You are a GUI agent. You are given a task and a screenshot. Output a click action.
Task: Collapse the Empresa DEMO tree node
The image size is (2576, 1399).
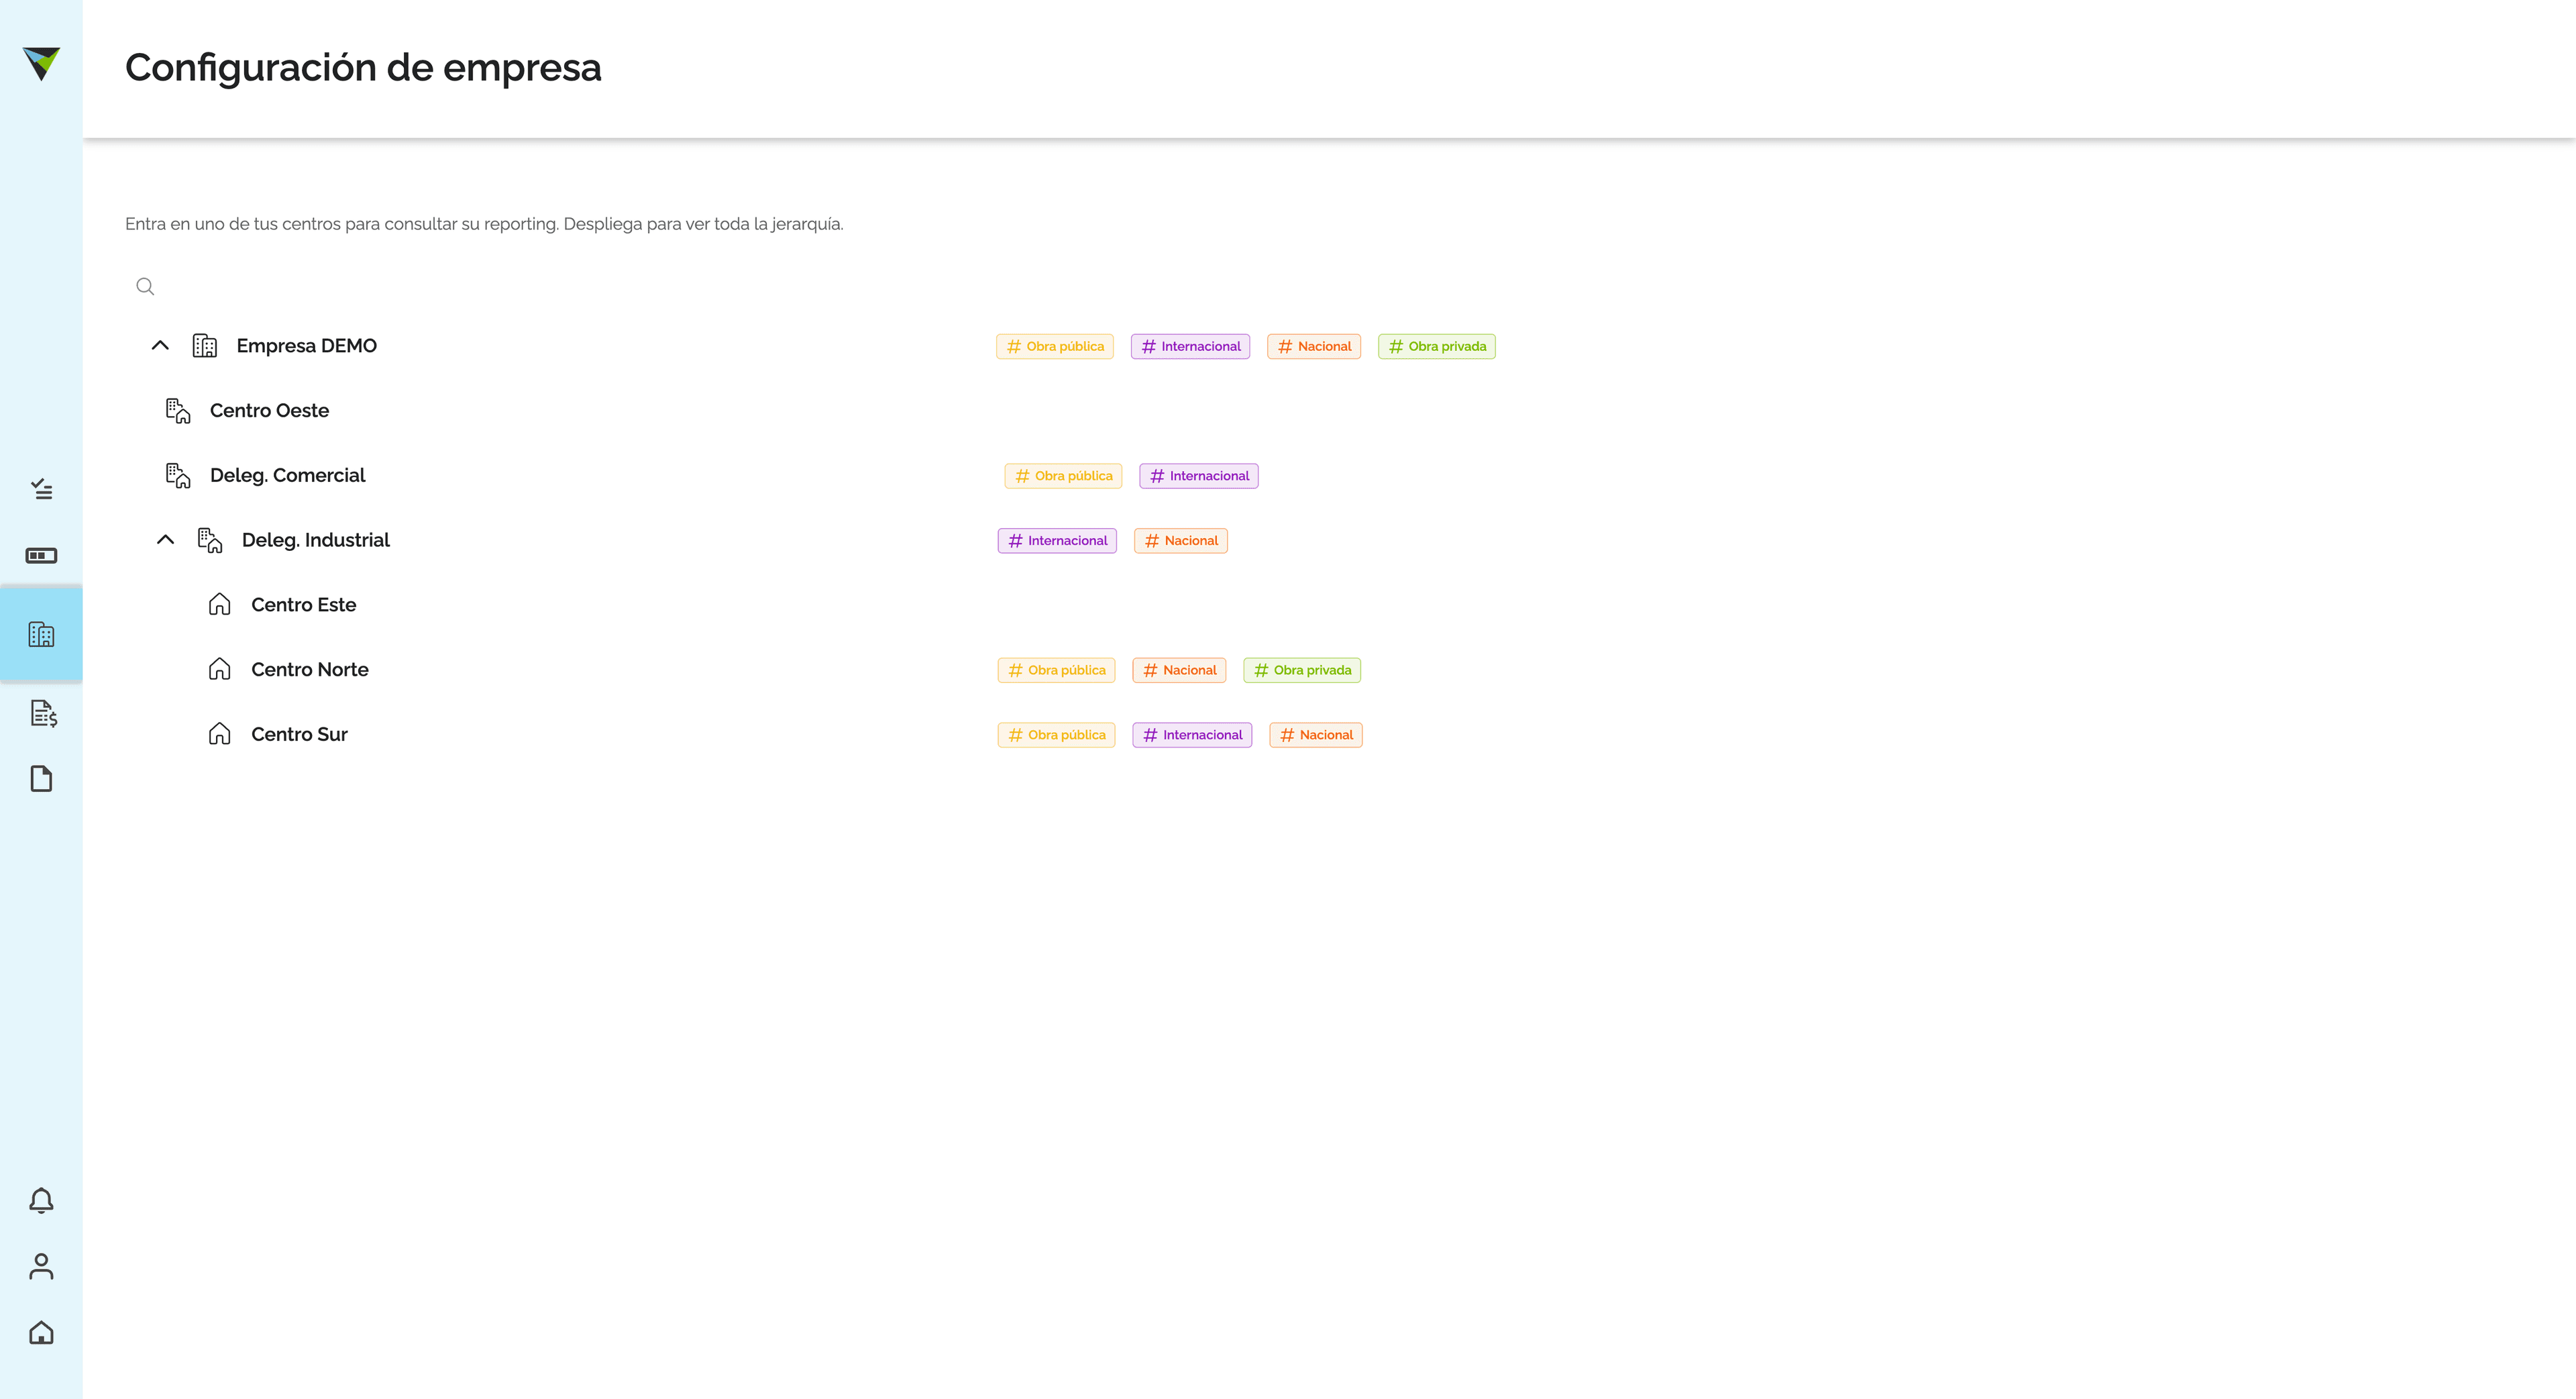pyautogui.click(x=160, y=346)
